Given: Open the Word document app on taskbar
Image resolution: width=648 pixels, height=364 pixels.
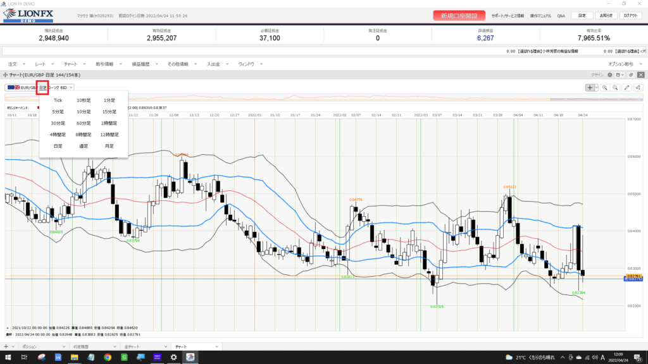Looking at the screenshot, I should tap(58, 358).
